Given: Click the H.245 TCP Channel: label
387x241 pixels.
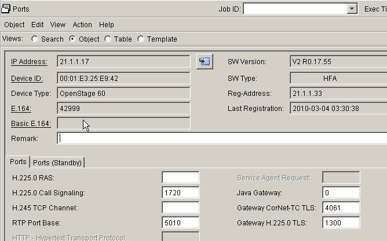Looking at the screenshot, I should coord(45,207).
